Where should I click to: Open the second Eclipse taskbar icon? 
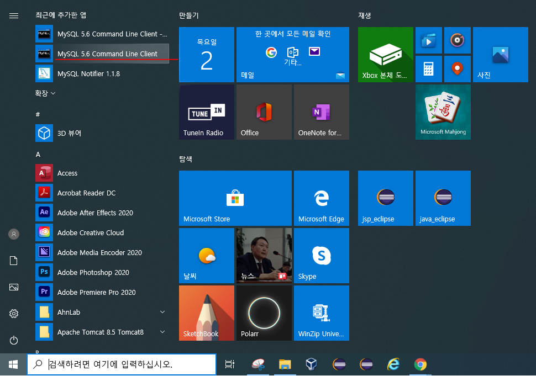pyautogui.click(x=366, y=364)
